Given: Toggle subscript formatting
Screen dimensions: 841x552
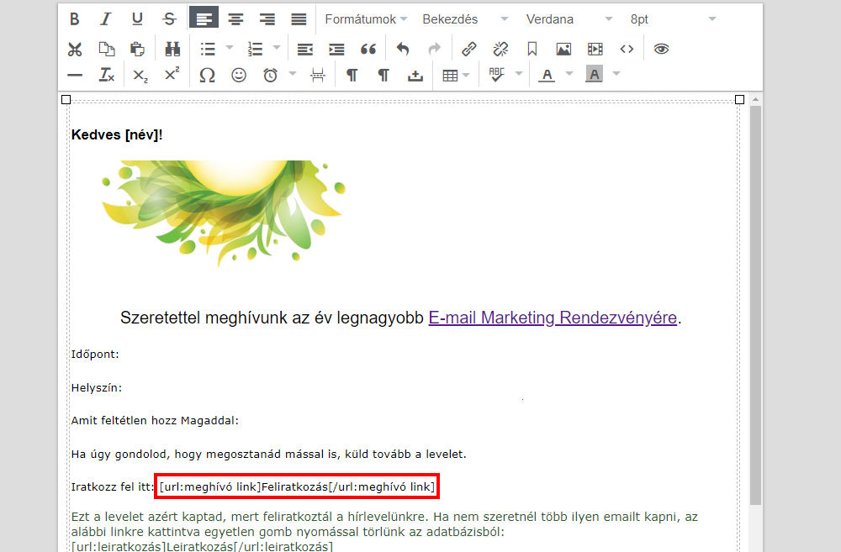Looking at the screenshot, I should click(x=140, y=75).
